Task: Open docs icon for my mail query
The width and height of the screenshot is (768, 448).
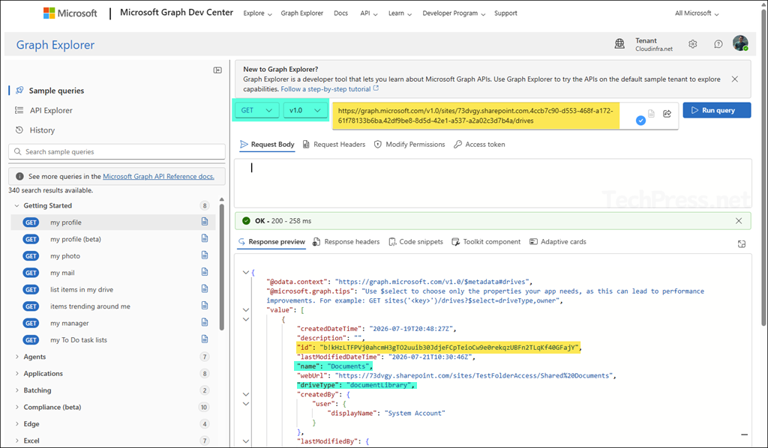Action: 205,271
